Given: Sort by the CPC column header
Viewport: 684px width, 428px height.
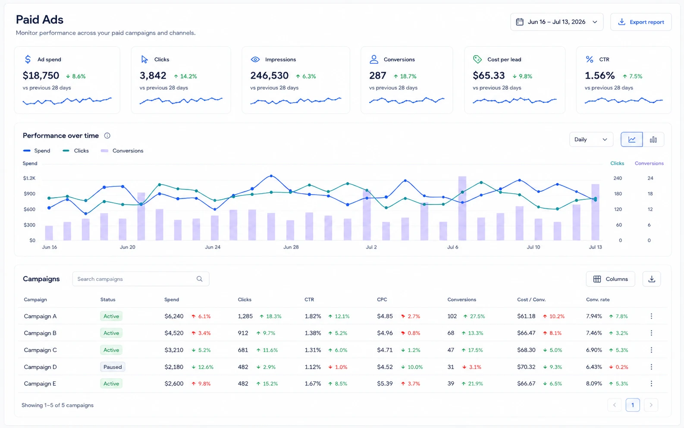Looking at the screenshot, I should [382, 299].
